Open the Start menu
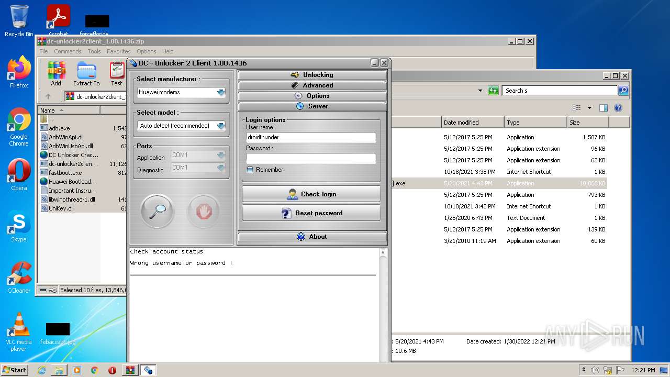 coord(14,370)
